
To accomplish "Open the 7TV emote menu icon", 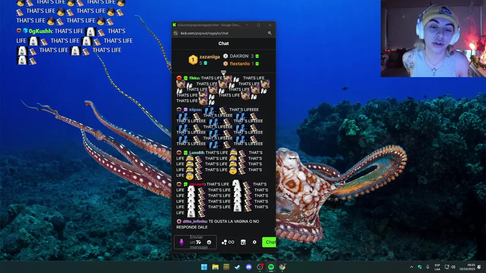I will [199, 242].
